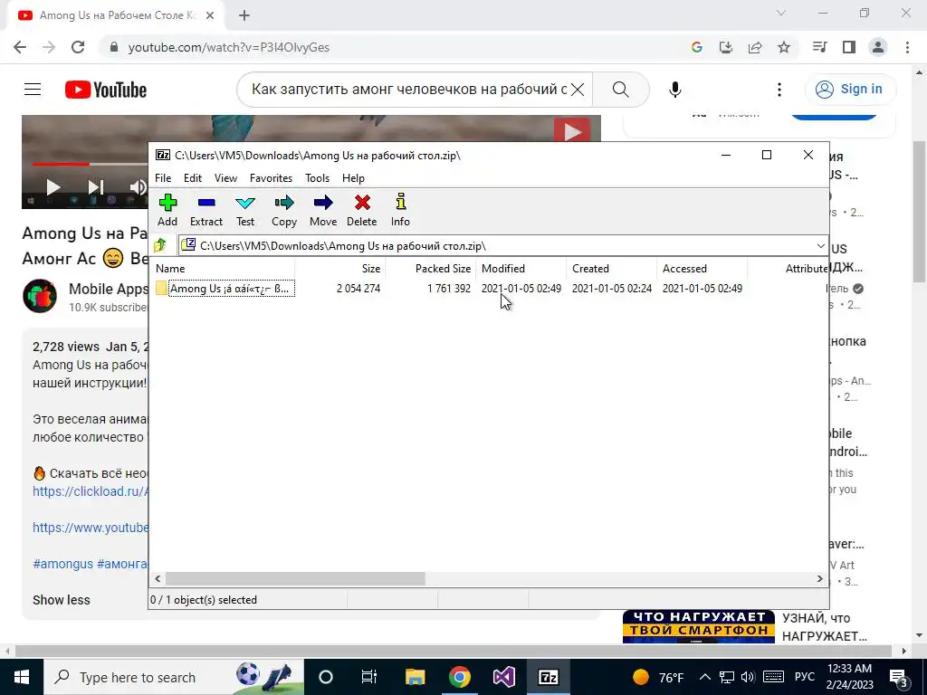The height and width of the screenshot is (695, 927).
Task: Run the Test archive tool
Action: (244, 210)
